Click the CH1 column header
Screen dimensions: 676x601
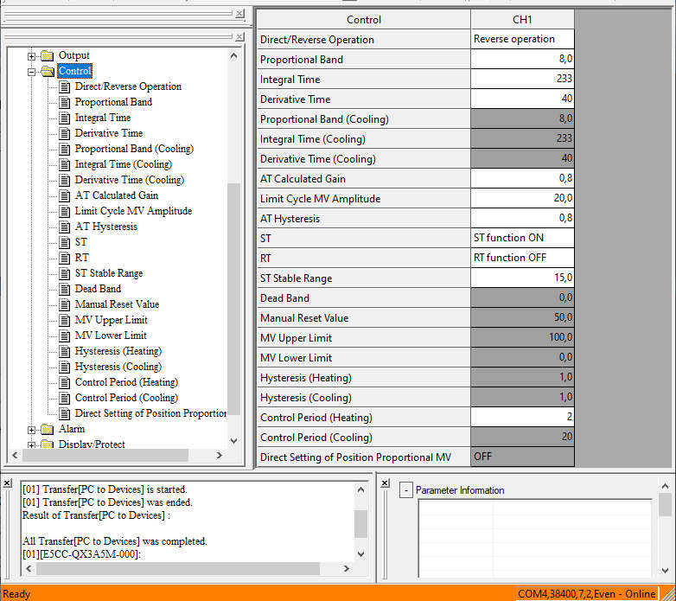pos(522,19)
